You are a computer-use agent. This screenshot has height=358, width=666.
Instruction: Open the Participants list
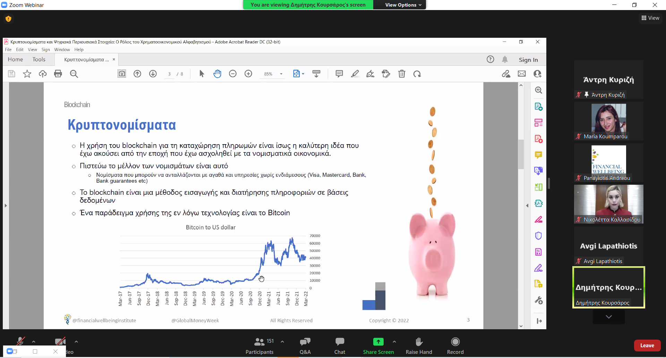point(259,346)
